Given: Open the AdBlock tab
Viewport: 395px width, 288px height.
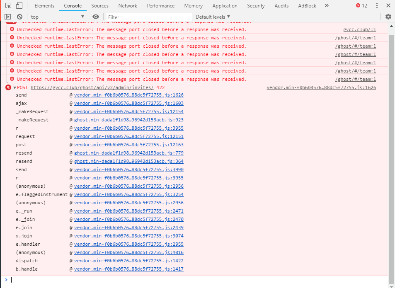Looking at the screenshot, I should pyautogui.click(x=307, y=5).
